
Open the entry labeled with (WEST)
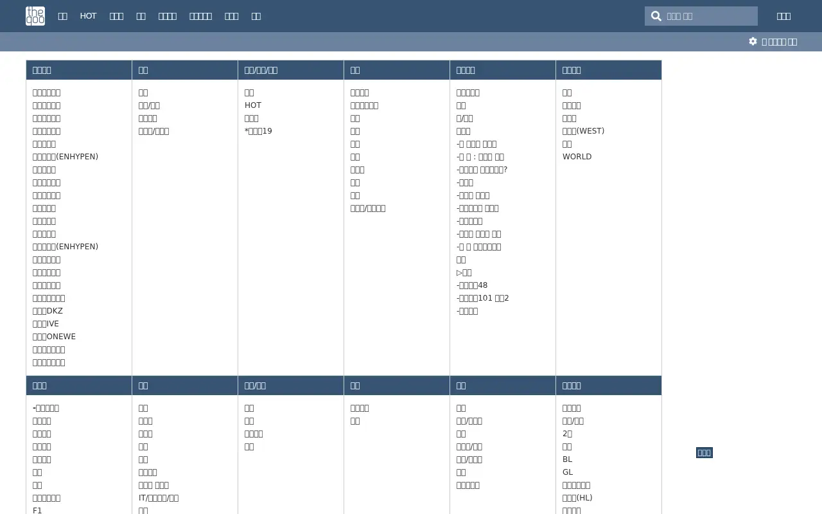click(583, 131)
